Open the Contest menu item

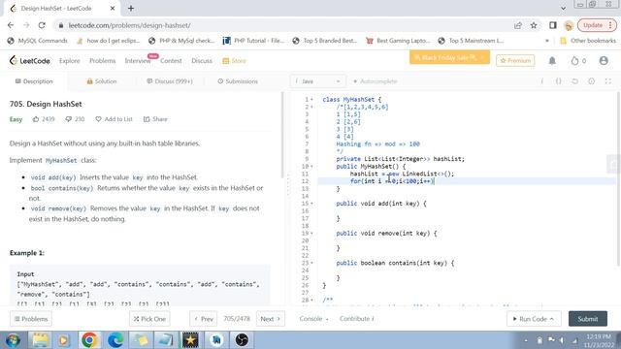171,60
